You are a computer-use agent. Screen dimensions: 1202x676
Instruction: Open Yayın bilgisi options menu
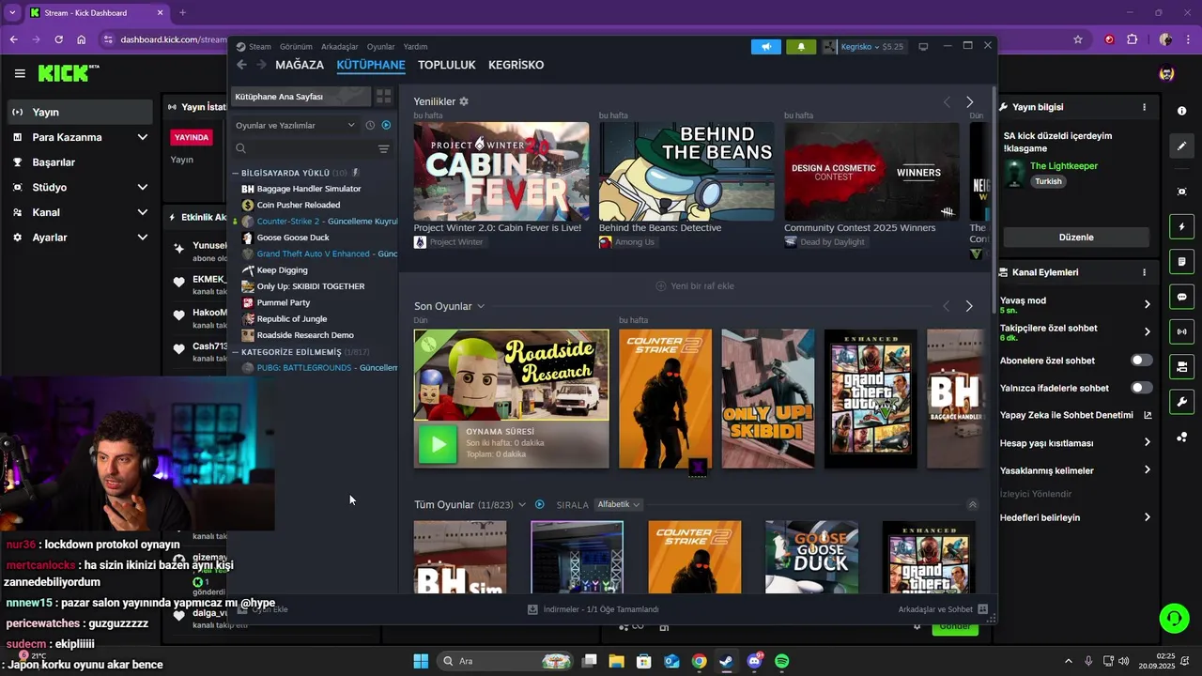coord(1144,107)
